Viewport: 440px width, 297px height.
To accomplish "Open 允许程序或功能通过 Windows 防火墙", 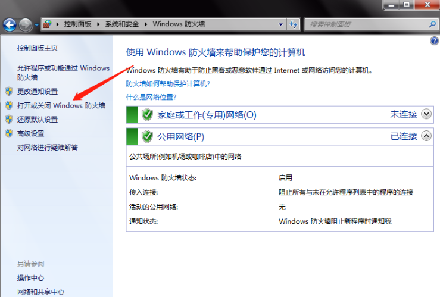I will (x=63, y=73).
